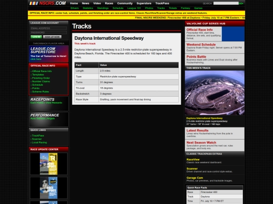Go to the Standings submenu link

pyautogui.click(x=103, y=8)
